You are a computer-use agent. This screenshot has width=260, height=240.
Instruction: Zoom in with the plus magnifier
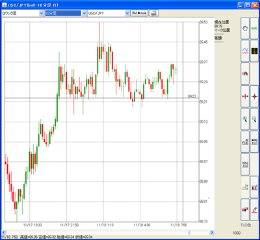[245, 119]
